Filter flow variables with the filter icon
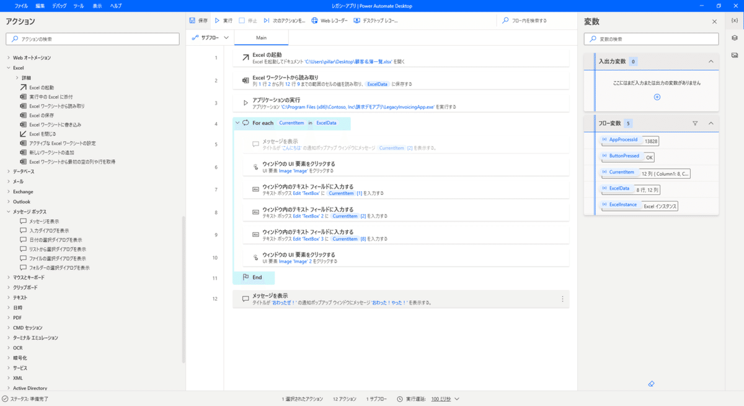Viewport: 744px width, 406px height. coord(695,123)
